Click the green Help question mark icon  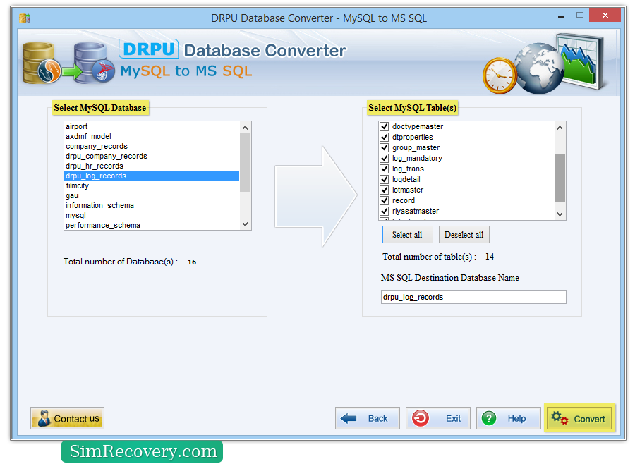[489, 418]
